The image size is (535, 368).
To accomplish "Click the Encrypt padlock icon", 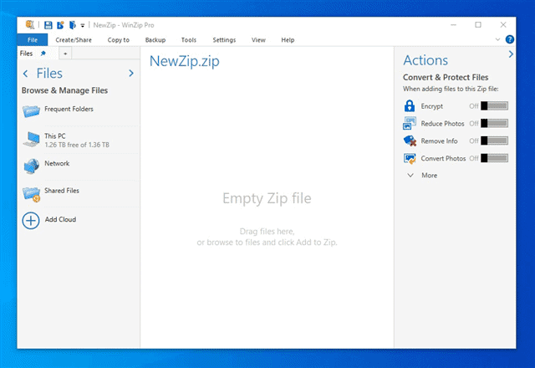I will coord(410,106).
